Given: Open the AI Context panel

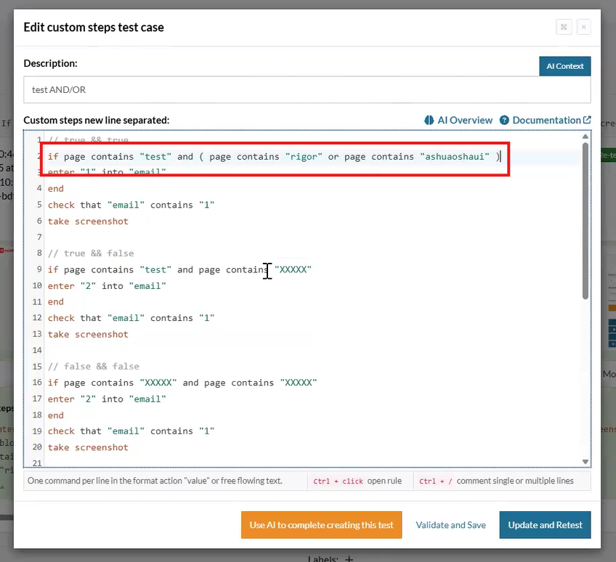Looking at the screenshot, I should coord(564,66).
